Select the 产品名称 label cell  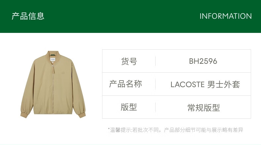point(129,84)
